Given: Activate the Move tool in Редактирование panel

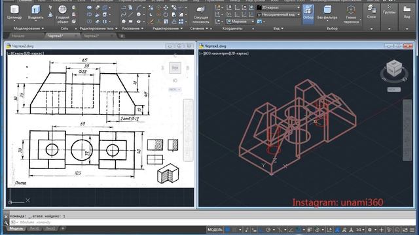Looking at the screenshot, I should [x=166, y=8].
